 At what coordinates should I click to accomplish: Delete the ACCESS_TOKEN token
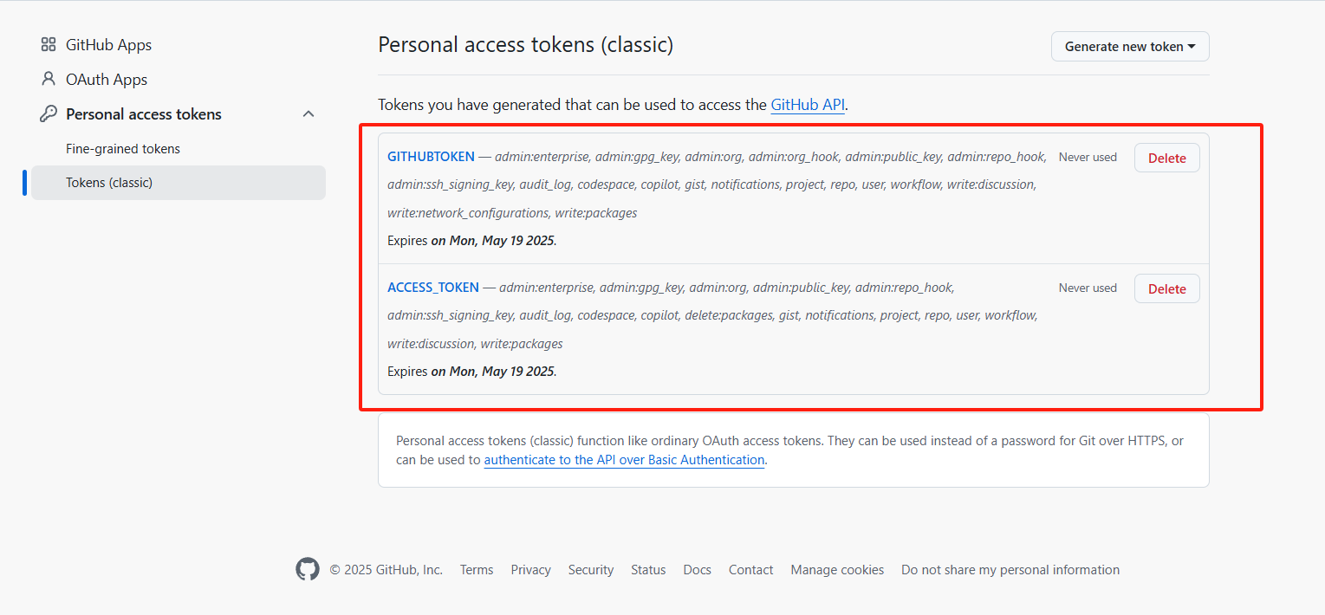(1166, 288)
